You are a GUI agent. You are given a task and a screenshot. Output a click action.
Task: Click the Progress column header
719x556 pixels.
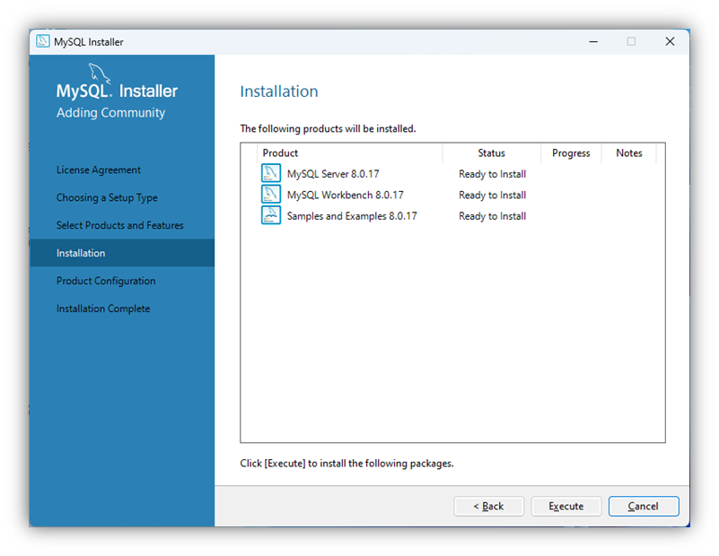571,153
